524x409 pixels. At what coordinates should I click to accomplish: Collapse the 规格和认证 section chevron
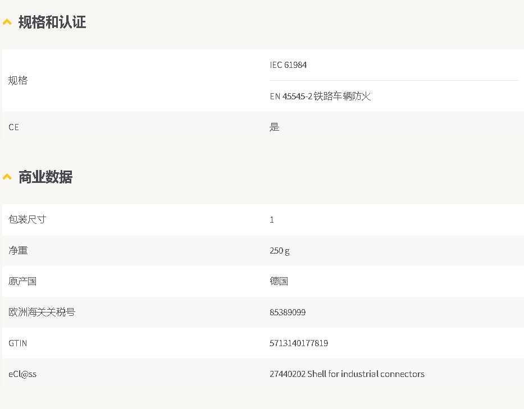7,22
